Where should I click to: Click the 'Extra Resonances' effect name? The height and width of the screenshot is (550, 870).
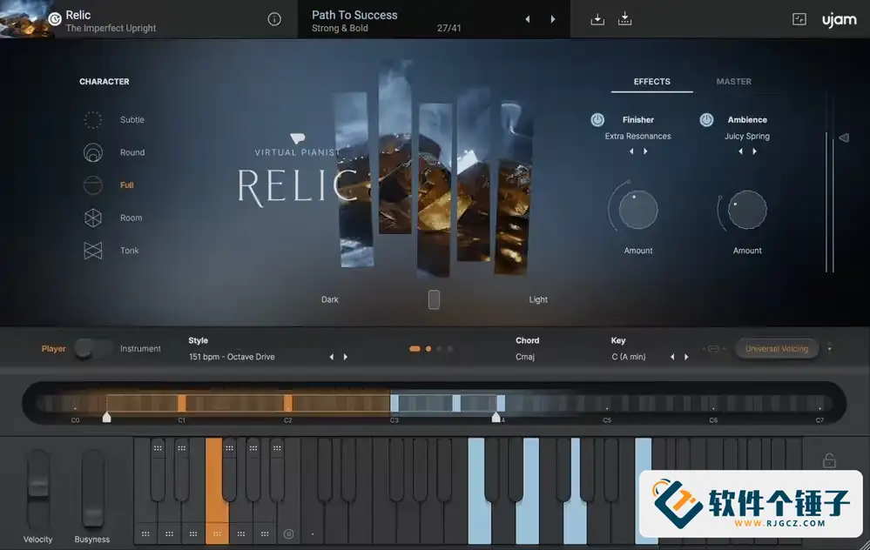coord(638,137)
